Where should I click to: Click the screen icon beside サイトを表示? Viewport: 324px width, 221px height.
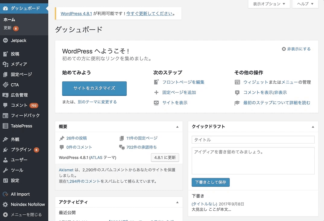(156, 103)
